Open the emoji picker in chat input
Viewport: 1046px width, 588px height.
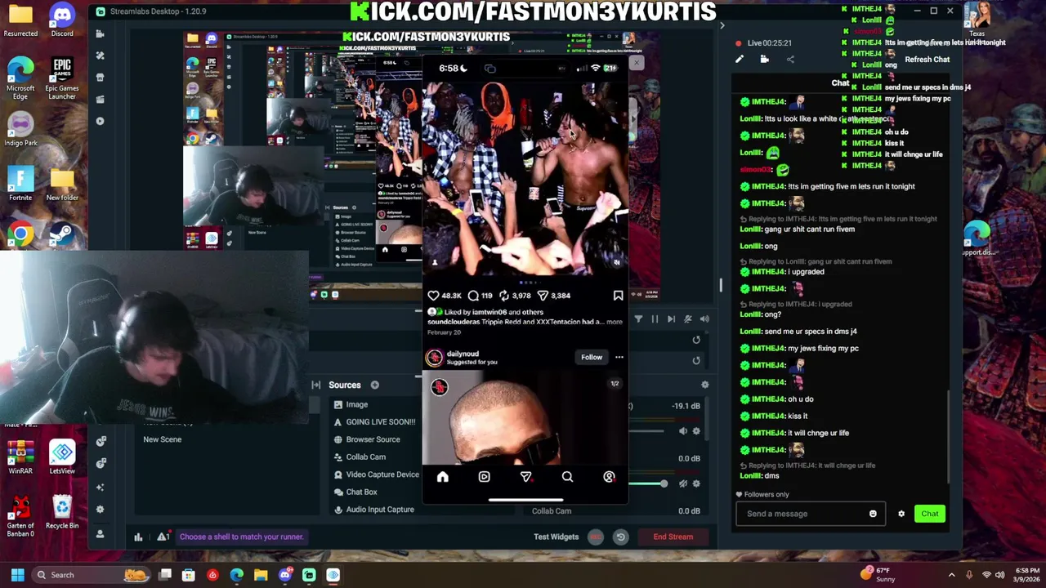pos(873,514)
